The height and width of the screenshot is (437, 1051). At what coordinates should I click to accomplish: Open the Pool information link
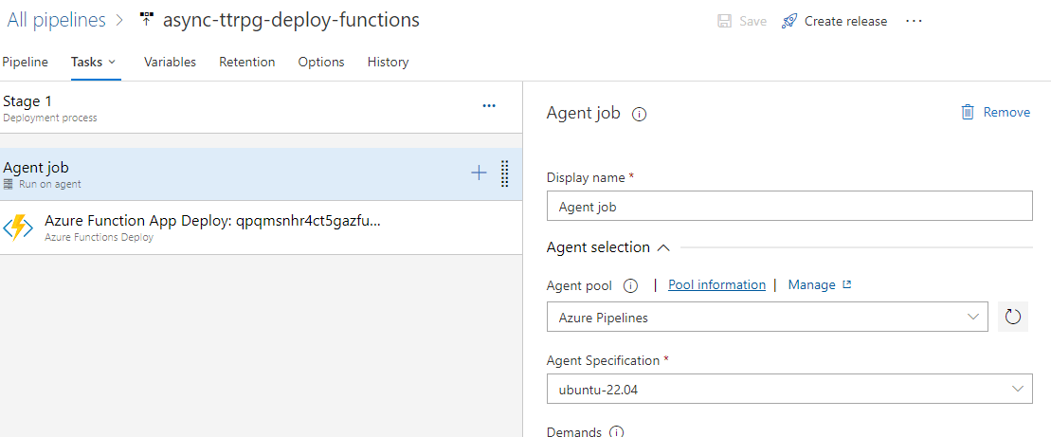click(x=716, y=284)
